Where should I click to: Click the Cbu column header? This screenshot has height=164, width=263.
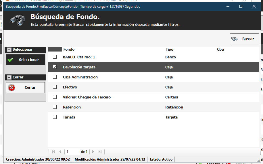click(220, 50)
